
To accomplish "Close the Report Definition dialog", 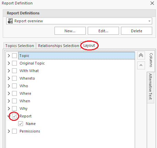I will click(x=152, y=3).
